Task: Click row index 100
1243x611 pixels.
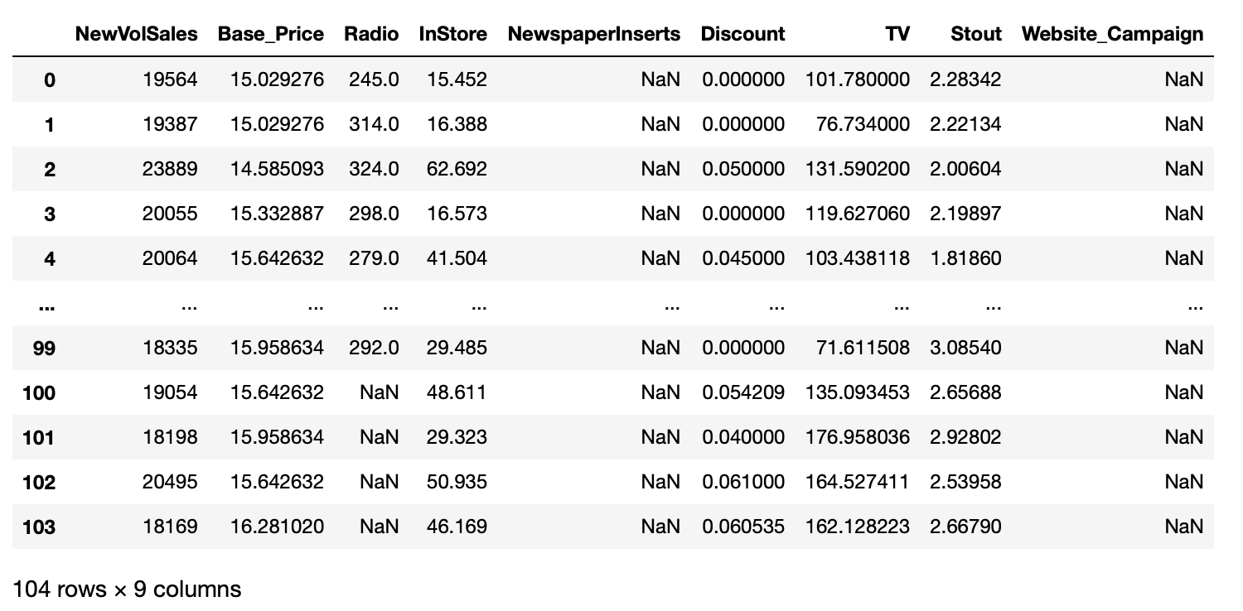Action: click(x=40, y=392)
